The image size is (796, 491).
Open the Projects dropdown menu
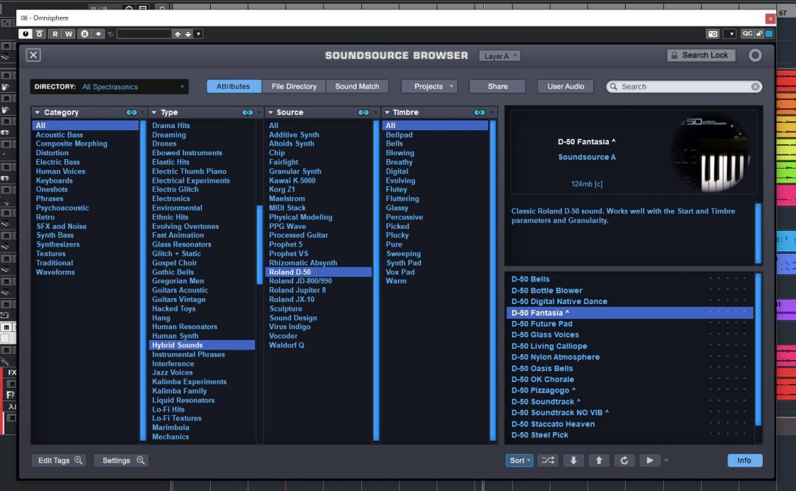(x=429, y=86)
